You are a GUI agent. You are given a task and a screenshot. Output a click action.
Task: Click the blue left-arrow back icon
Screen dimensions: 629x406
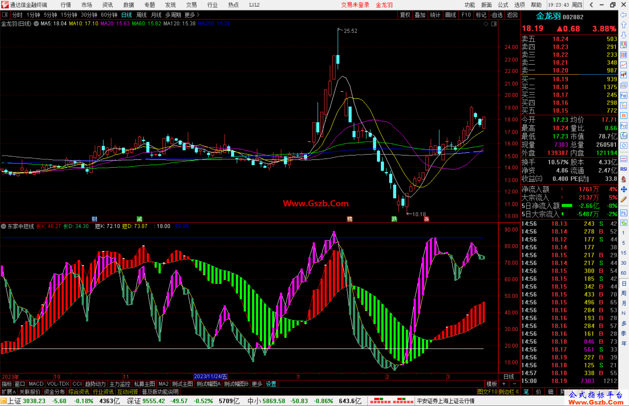click(623, 15)
